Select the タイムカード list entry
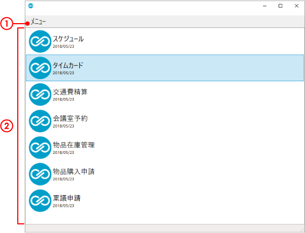The width and height of the screenshot is (305, 233). tap(165, 68)
